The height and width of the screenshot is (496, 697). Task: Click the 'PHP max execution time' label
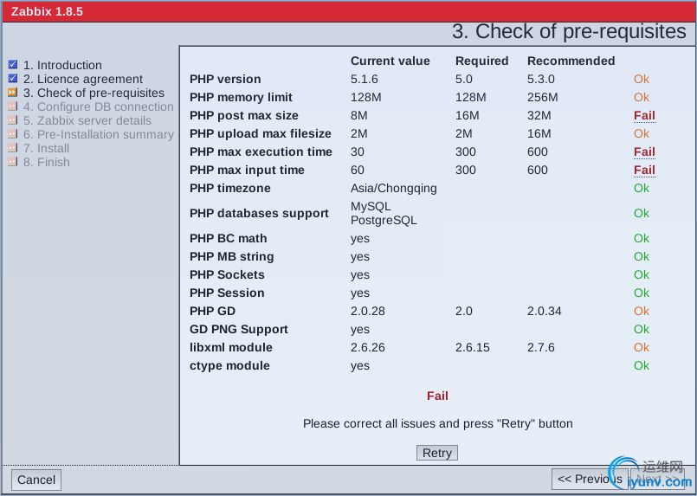[261, 152]
